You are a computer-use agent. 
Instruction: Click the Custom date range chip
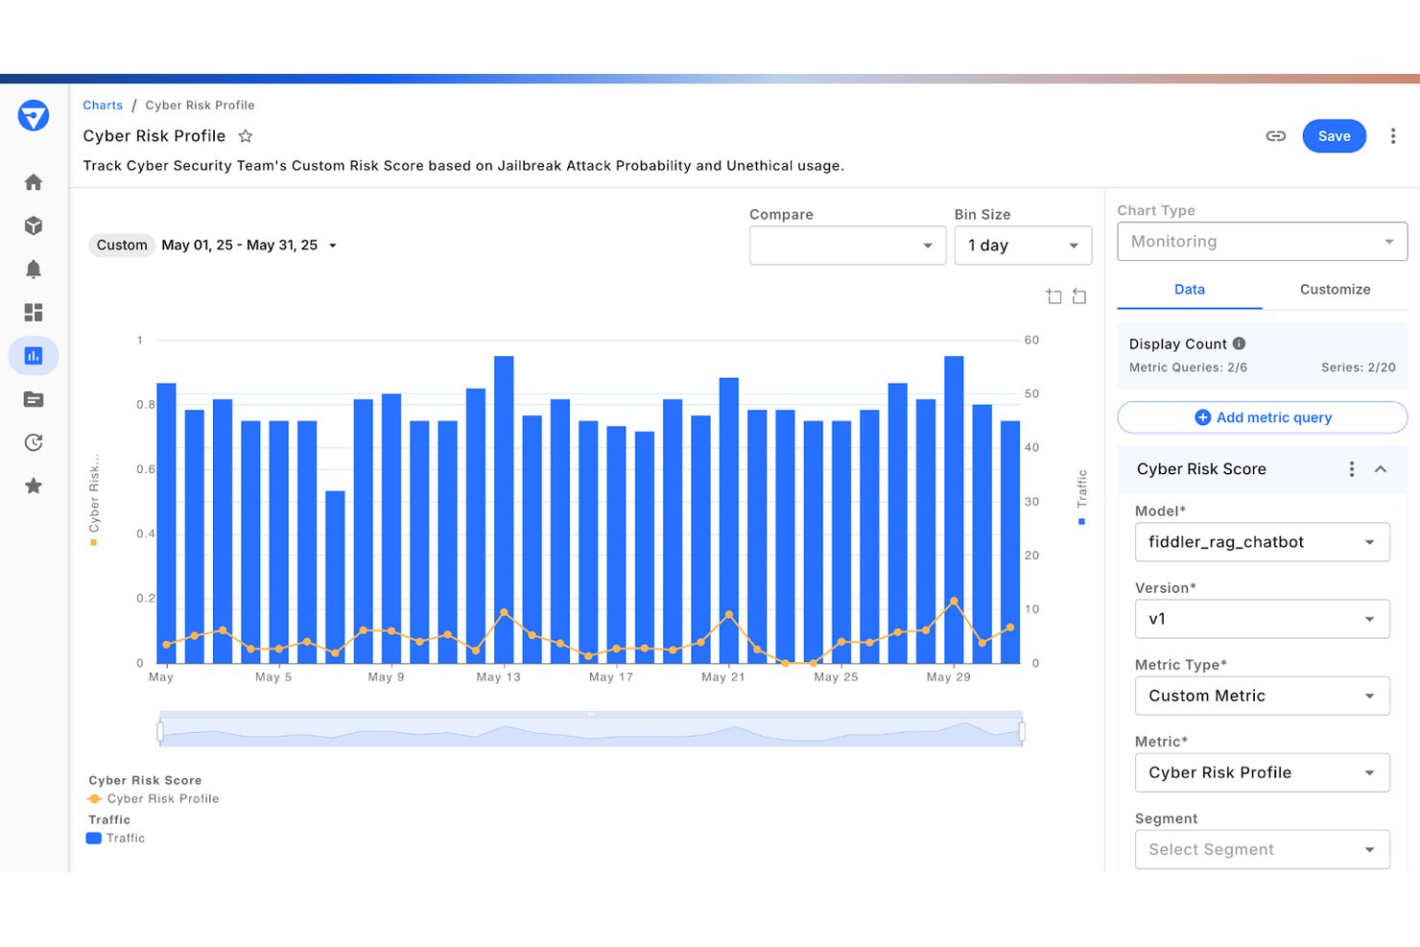[122, 246]
